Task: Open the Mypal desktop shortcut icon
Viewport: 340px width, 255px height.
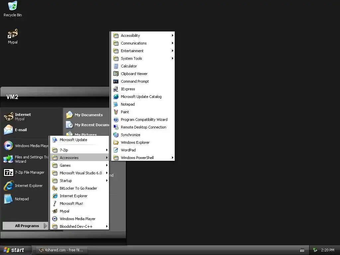Action: click(x=13, y=33)
